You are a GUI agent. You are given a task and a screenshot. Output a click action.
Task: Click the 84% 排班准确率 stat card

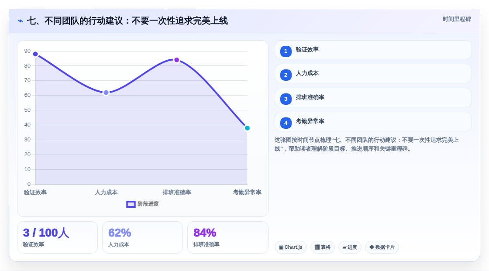pyautogui.click(x=227, y=237)
